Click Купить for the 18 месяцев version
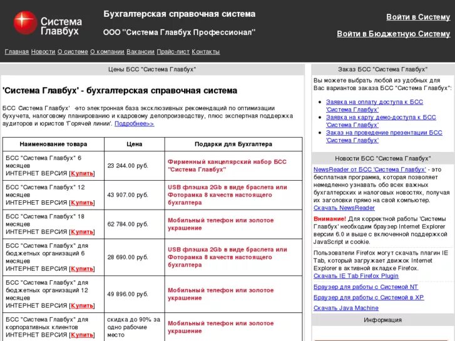The width and height of the screenshot is (455, 341). [82, 232]
